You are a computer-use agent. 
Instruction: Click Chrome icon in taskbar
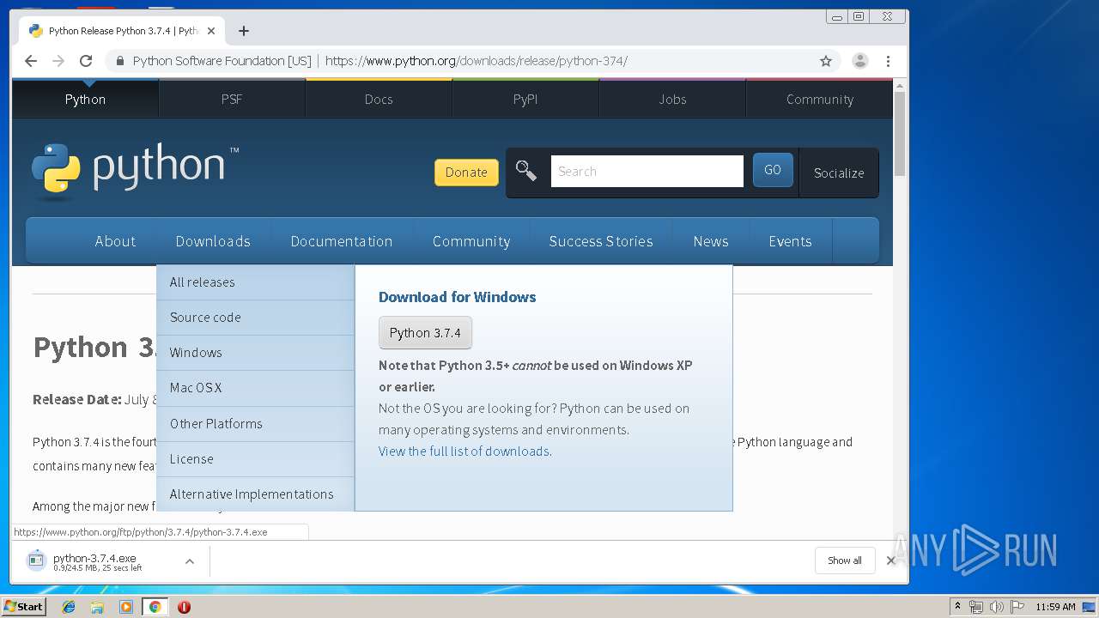[155, 607]
